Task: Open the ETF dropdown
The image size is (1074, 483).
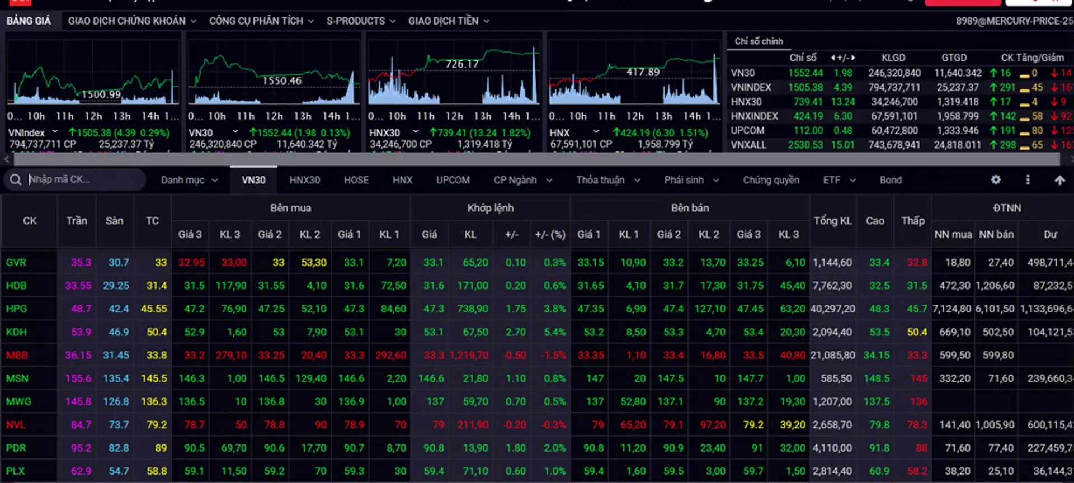Action: pos(839,180)
